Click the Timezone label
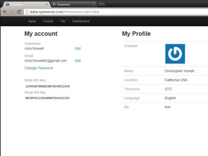 tap(132, 89)
